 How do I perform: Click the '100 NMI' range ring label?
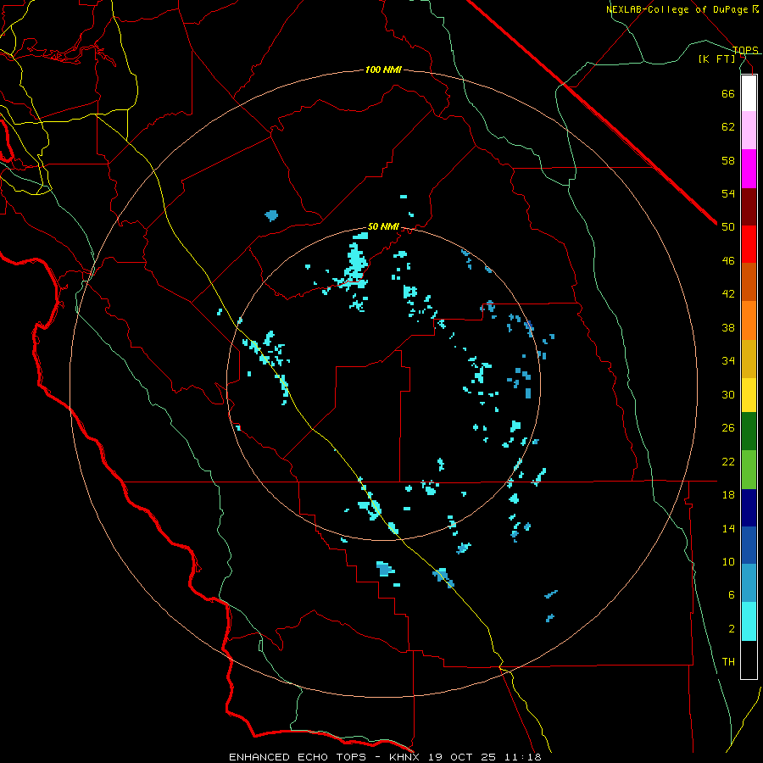pos(383,70)
